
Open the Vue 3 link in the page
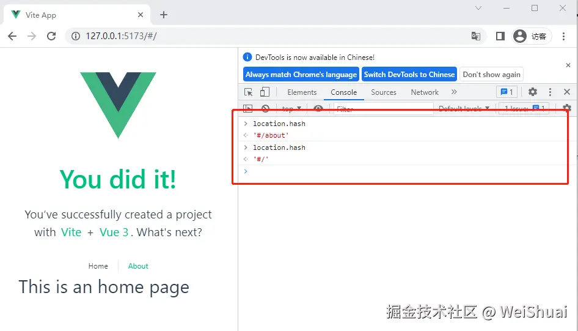point(114,232)
